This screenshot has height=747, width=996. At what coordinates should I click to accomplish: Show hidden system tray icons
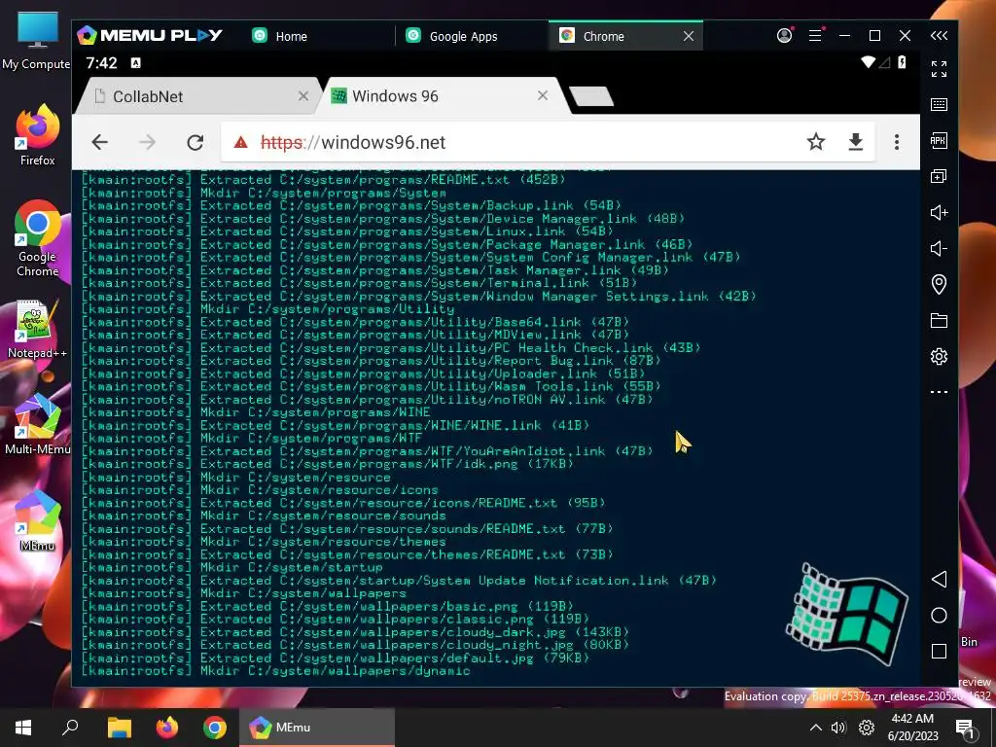click(816, 728)
